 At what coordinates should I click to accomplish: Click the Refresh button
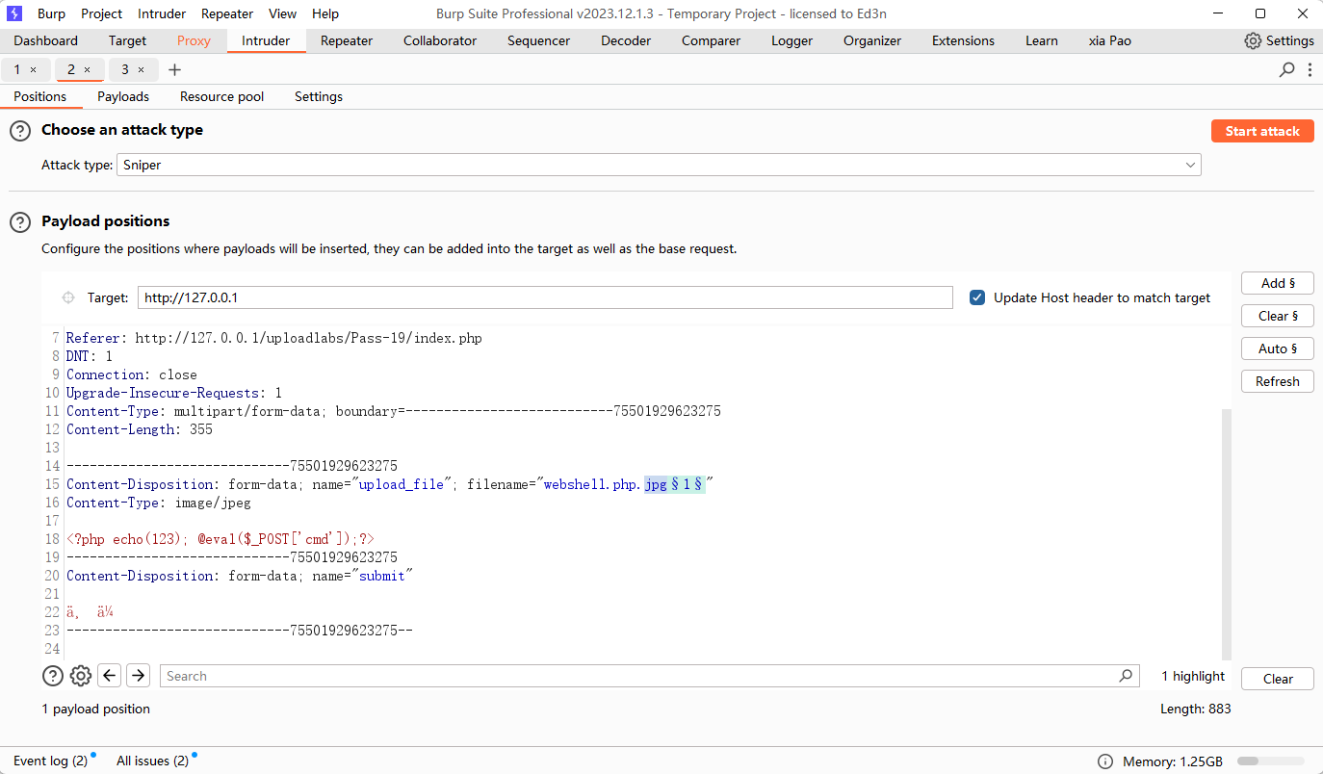[x=1278, y=381]
